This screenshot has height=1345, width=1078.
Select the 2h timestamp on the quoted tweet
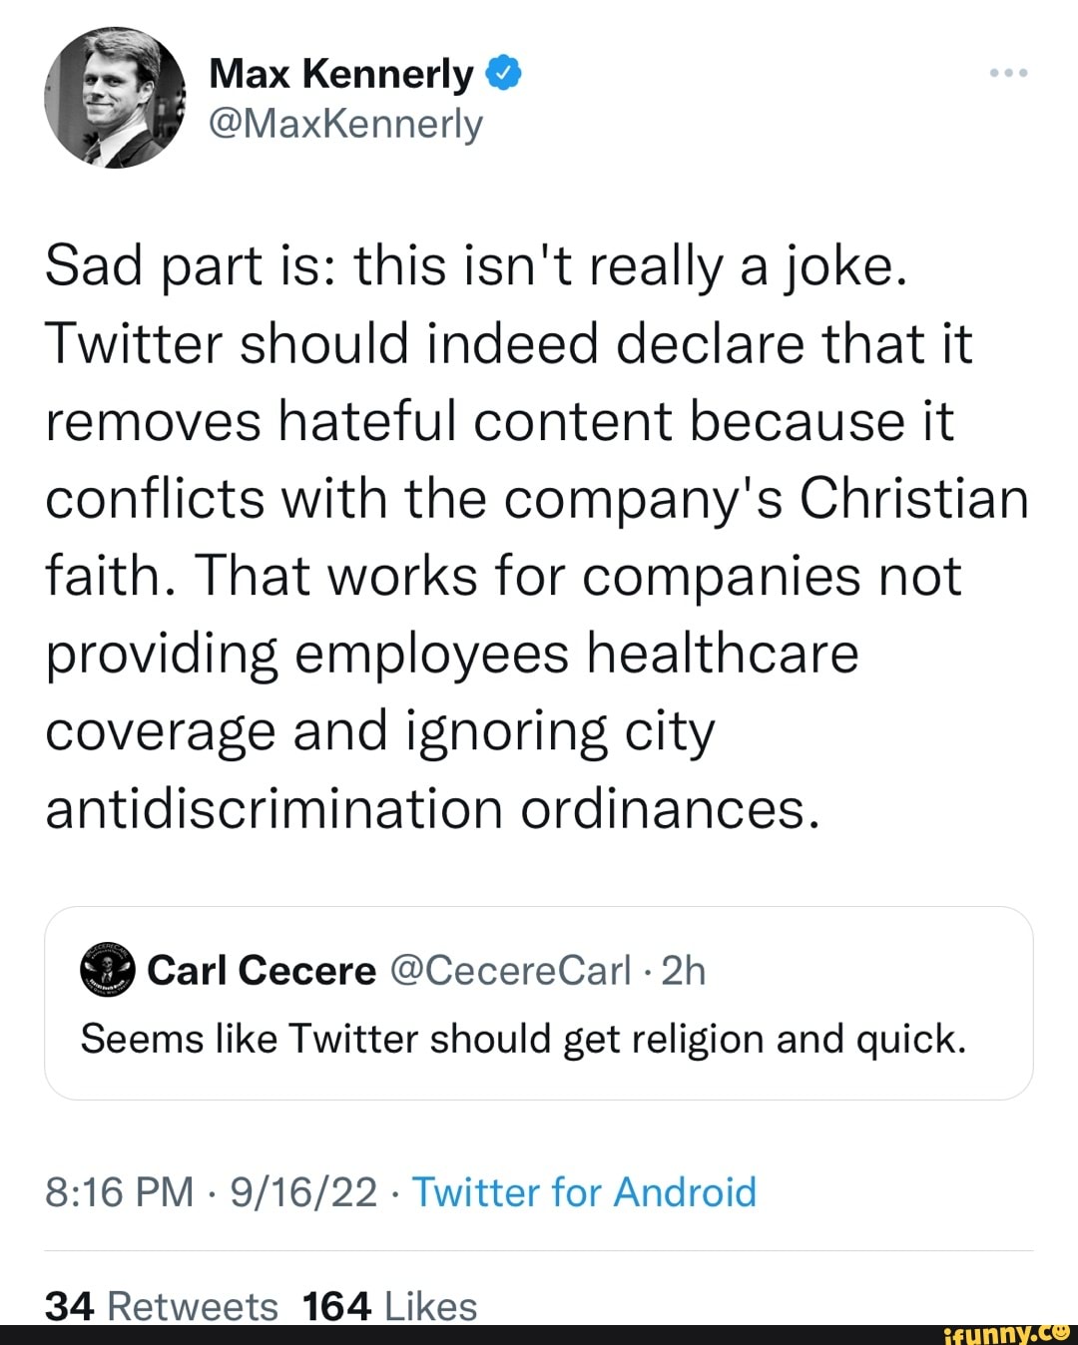(683, 969)
